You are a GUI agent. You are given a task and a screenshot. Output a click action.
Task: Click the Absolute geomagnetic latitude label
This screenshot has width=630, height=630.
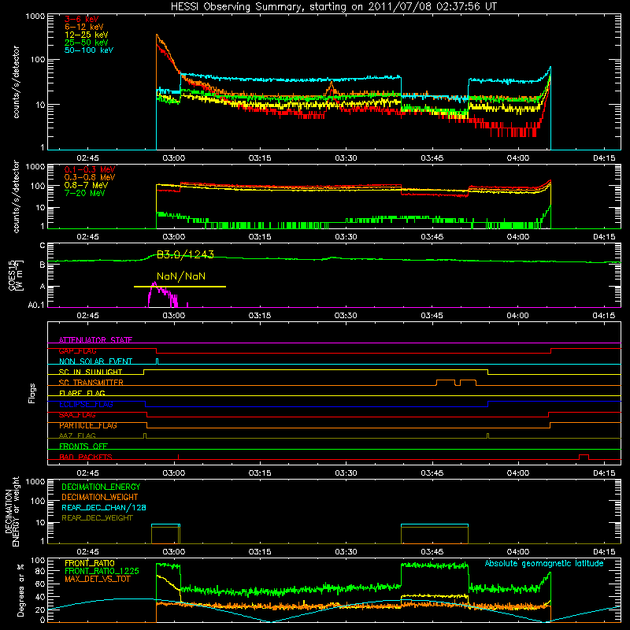click(544, 564)
